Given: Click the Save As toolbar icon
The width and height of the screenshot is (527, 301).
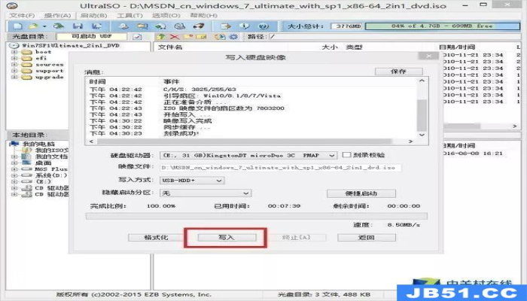Looking at the screenshot, I should [x=96, y=26].
